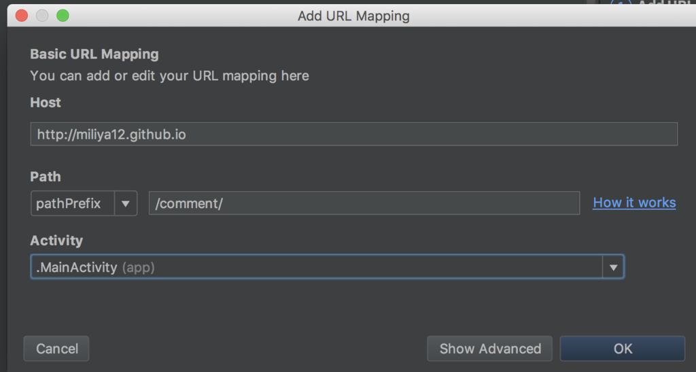
Task: Click the green zoom window button
Action: (x=63, y=16)
